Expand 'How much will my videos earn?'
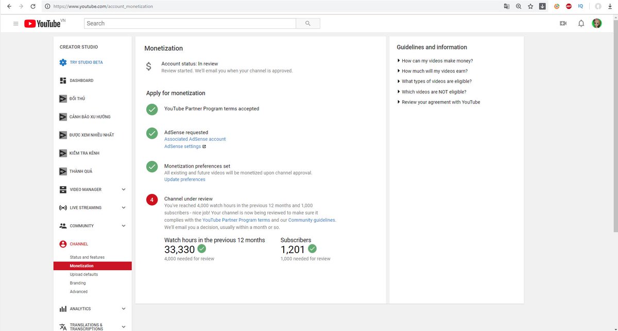This screenshot has width=618, height=331. (x=432, y=71)
